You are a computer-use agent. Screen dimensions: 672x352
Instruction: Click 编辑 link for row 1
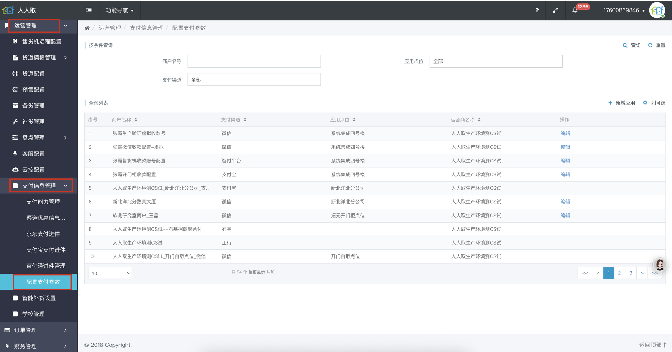(565, 133)
